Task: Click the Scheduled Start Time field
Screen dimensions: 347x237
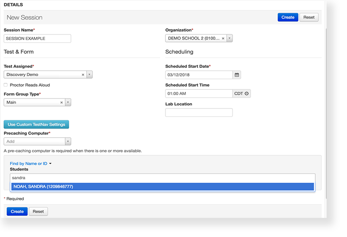Action: pyautogui.click(x=199, y=93)
